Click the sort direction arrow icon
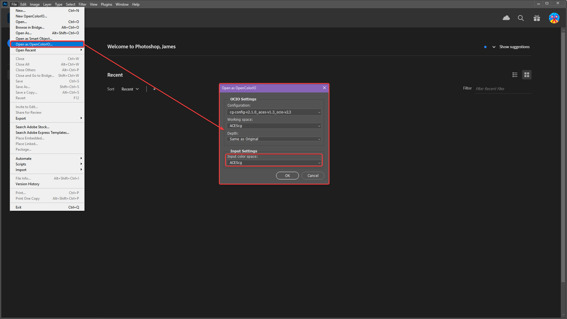Screen dimensions: 567x319 (x=154, y=89)
